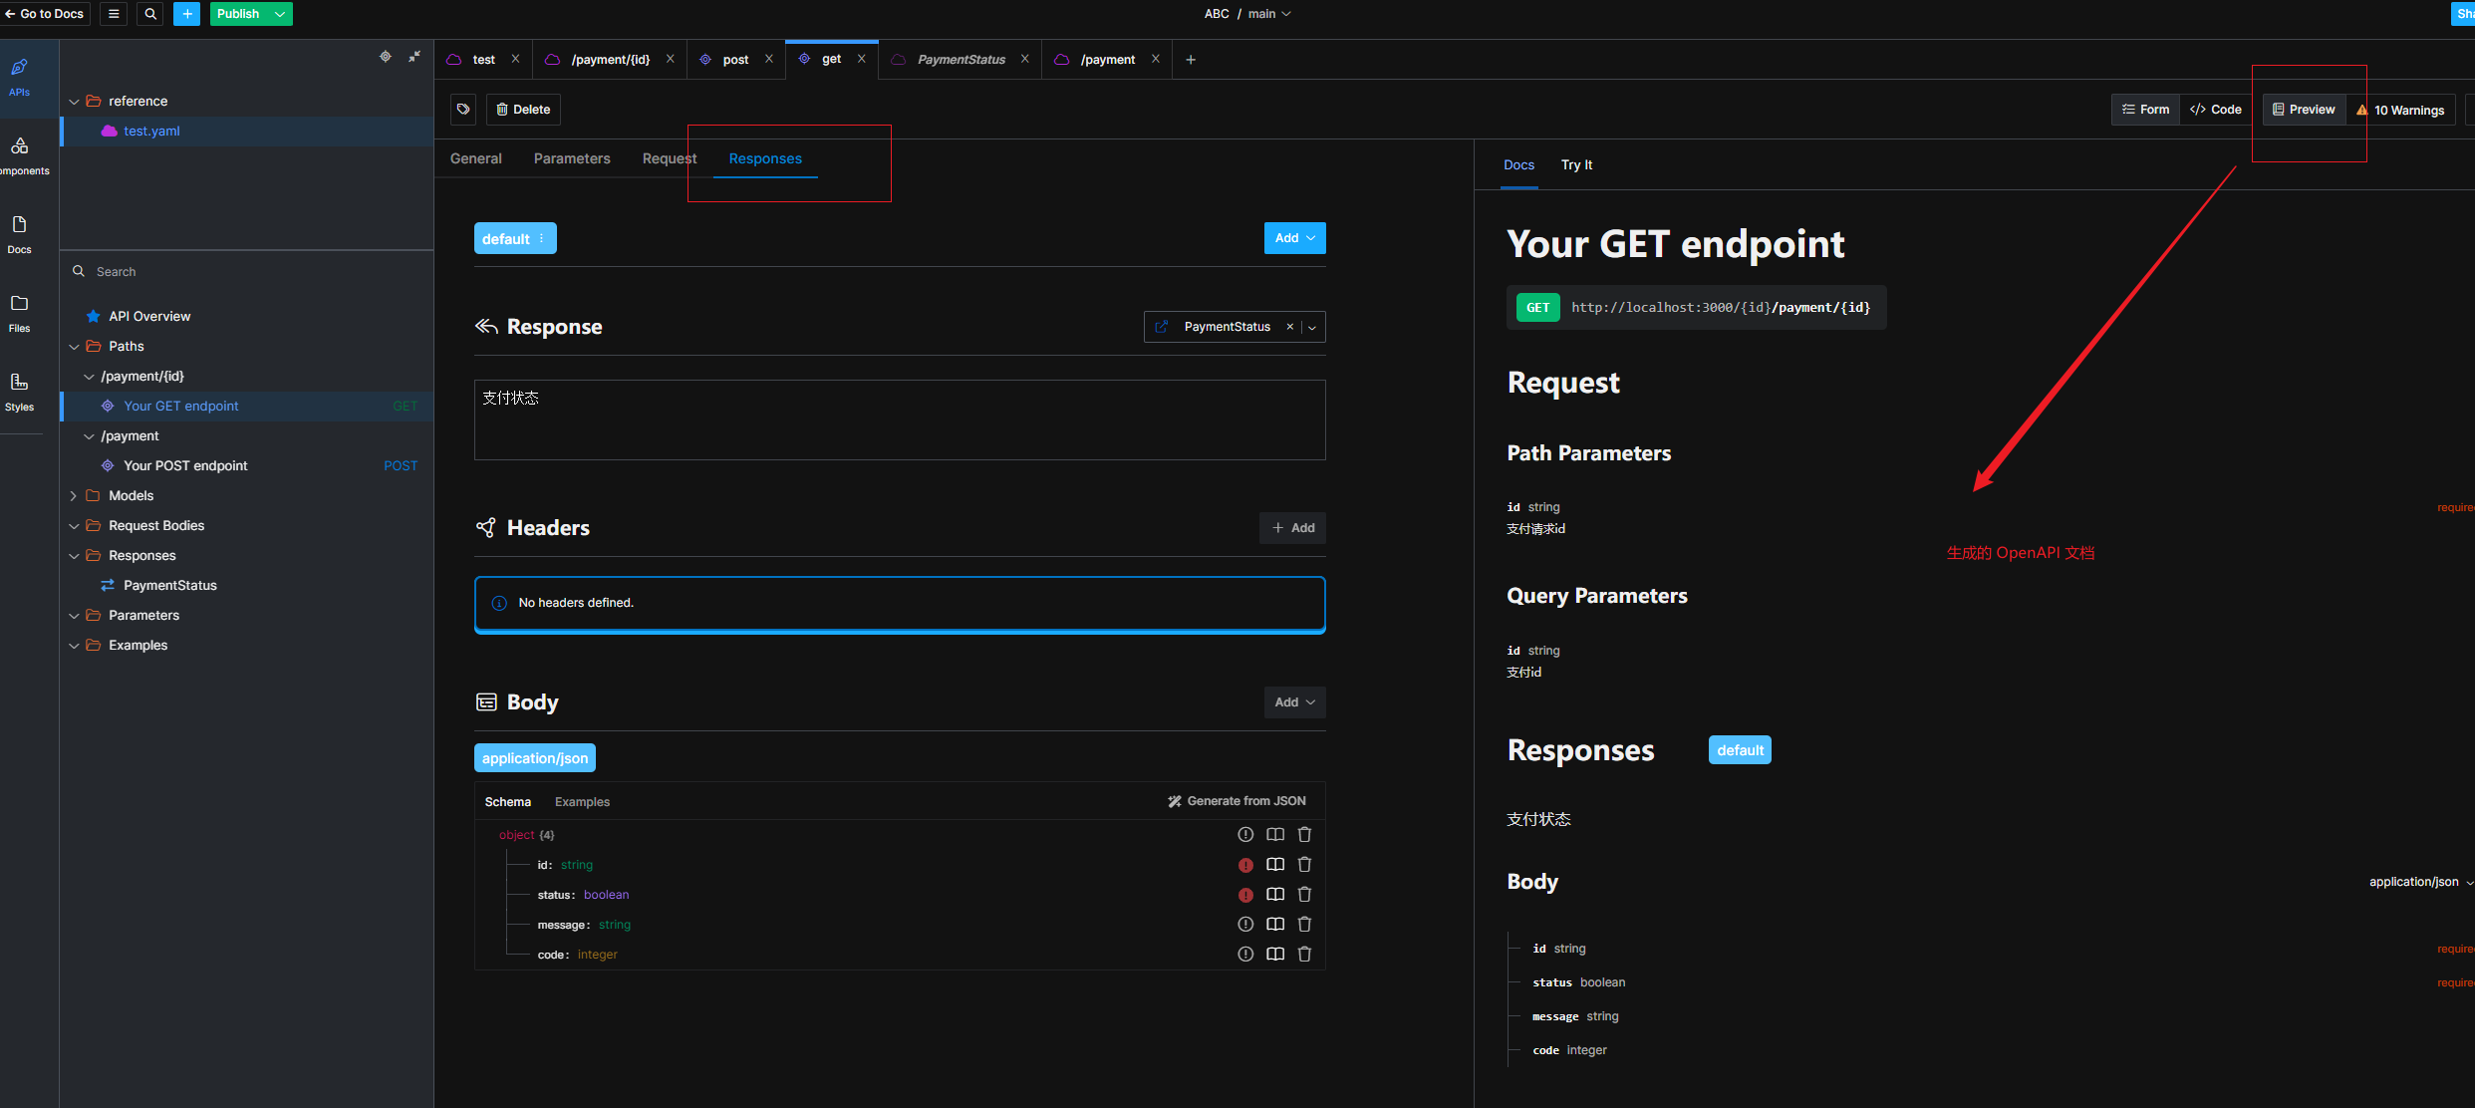Image resolution: width=2475 pixels, height=1108 pixels.
Task: Switch to the Parameters tab
Action: [x=572, y=158]
